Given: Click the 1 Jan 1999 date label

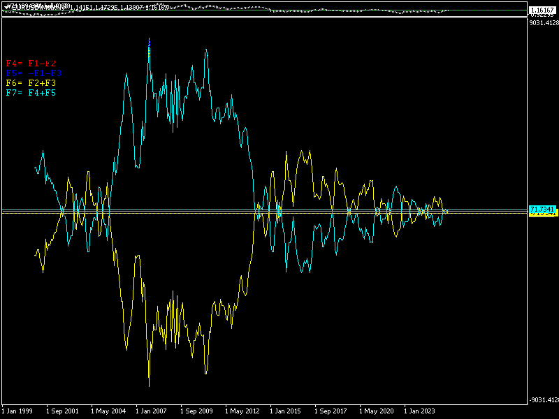Looking at the screenshot, I should 17,411.
